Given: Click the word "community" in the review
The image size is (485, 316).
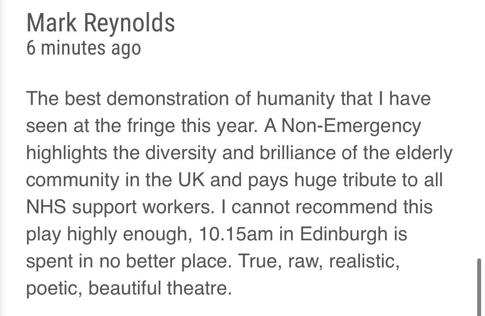Looking at the screenshot, I should 72,180.
